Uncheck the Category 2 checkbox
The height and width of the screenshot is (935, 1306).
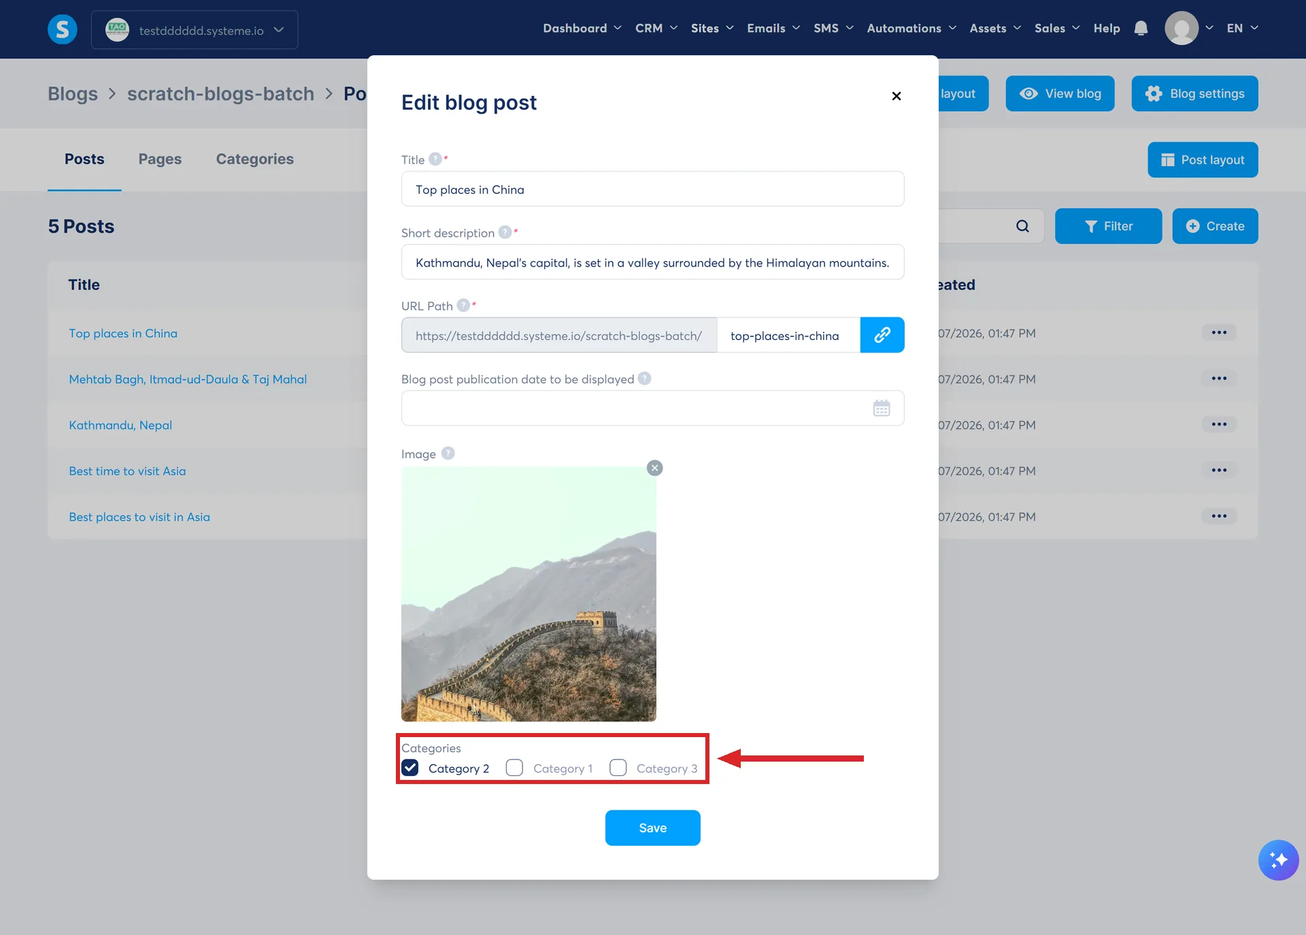click(410, 768)
